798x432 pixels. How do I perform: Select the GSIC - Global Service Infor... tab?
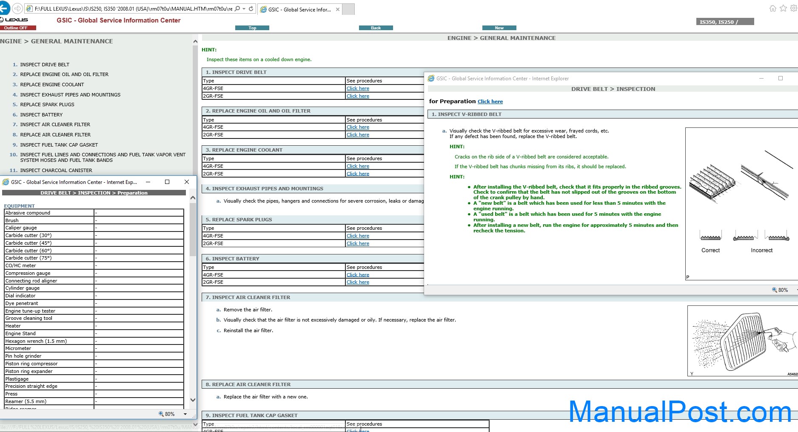299,9
